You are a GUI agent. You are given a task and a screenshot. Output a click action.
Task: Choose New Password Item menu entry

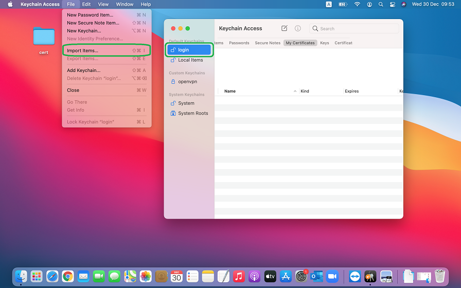[89, 15]
